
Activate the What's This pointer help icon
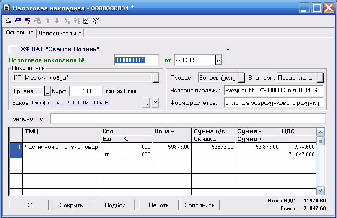point(95,20)
